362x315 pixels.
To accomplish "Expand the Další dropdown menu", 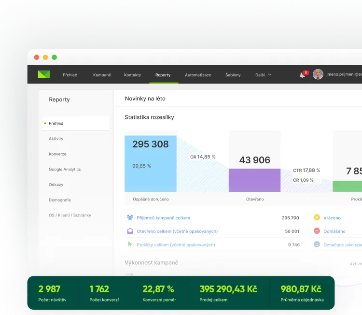I will (264, 75).
